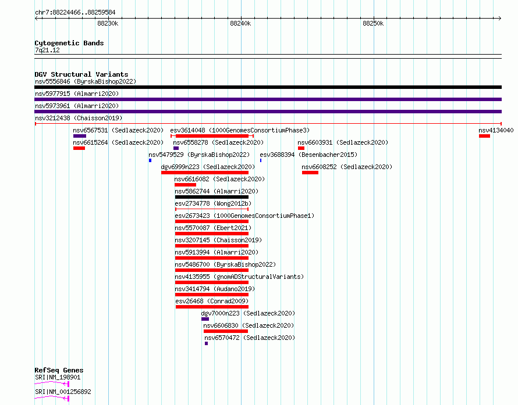Click the red bar under nsv6615264
This screenshot has width=518, height=405.
[79, 148]
